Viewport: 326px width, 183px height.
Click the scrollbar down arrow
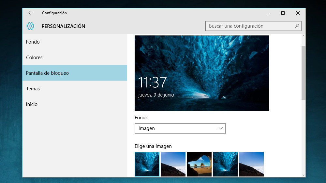tap(303, 175)
